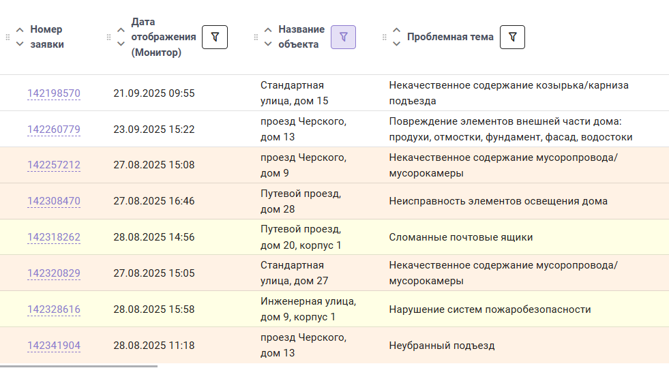Viewport: 669px width, 381px height.
Task: Open request 142260779
Action: click(54, 129)
